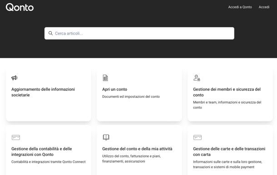The width and height of the screenshot is (277, 175).
Task: Focus the Cerca articoli search field
Action: (x=139, y=34)
